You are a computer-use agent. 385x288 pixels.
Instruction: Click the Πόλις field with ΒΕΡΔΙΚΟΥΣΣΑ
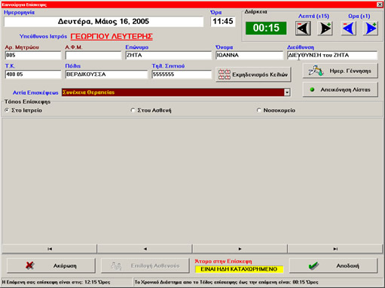pos(106,74)
